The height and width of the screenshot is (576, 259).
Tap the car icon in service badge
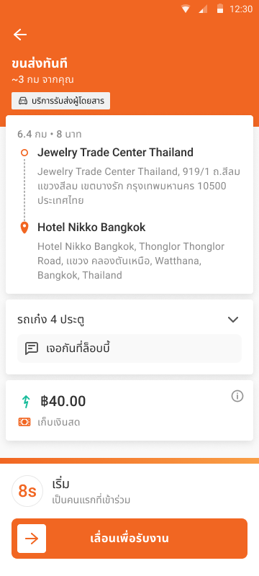[x=22, y=101]
